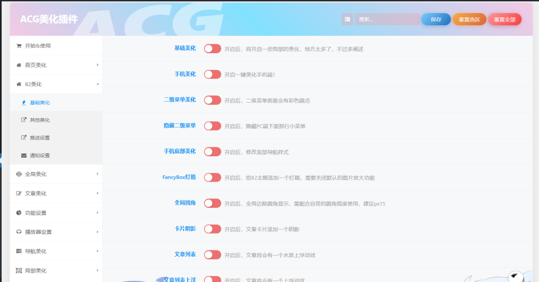The image size is (539, 282).
Task: Enable the 全局圆角 switch
Action: [213, 203]
